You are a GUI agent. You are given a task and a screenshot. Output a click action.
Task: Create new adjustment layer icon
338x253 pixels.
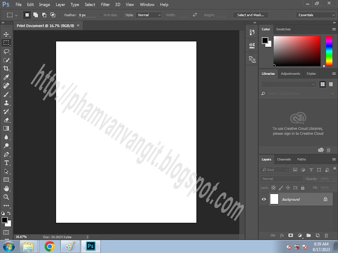point(299,236)
